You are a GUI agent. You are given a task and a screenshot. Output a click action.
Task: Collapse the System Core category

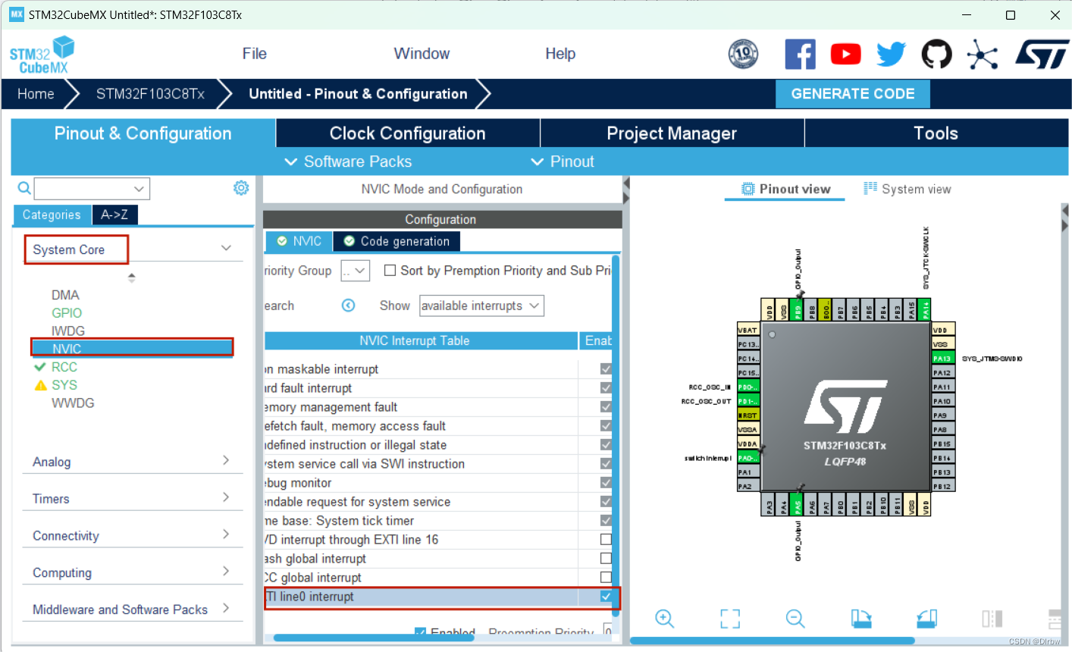(x=226, y=249)
